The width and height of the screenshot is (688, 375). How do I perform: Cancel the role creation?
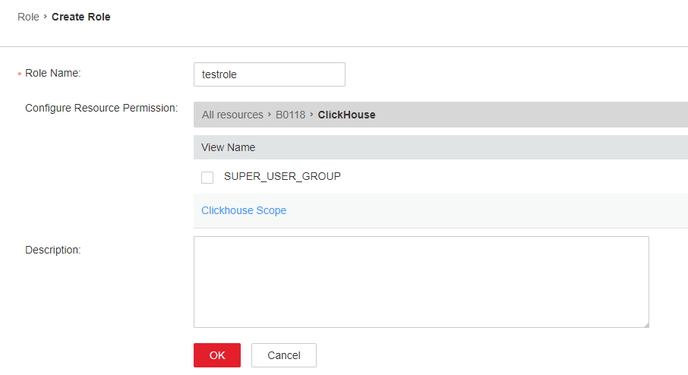coord(284,355)
